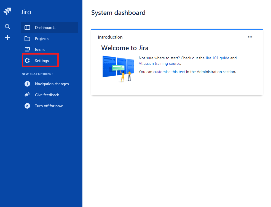Click the Turn off for now X icon

click(x=27, y=106)
